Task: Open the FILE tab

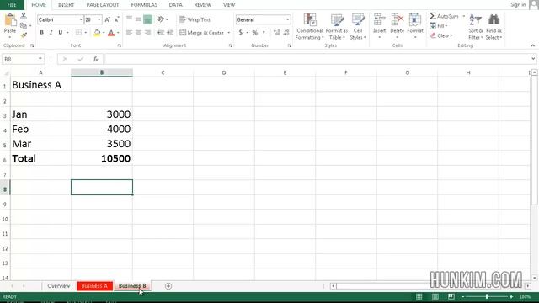Action: click(12, 5)
